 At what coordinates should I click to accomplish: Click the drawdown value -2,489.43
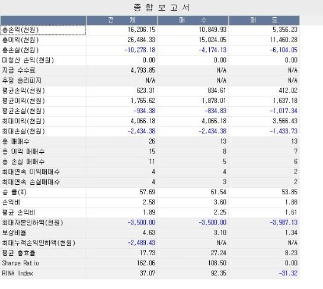(142, 243)
